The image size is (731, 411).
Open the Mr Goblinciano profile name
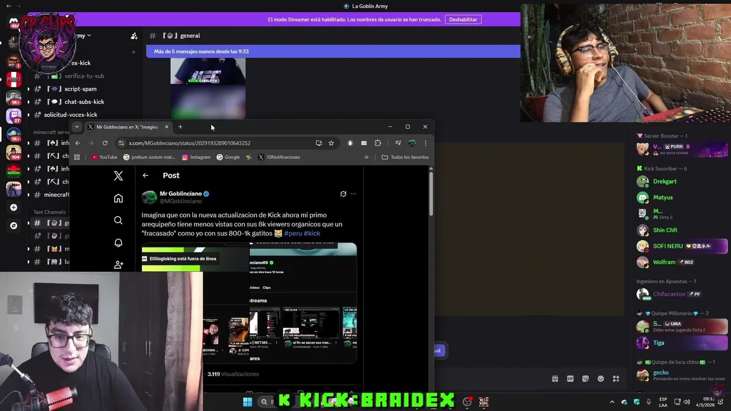click(x=180, y=194)
